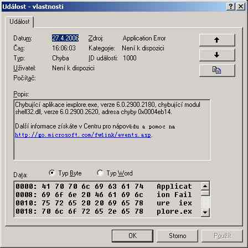The width and height of the screenshot is (248, 248).
Task: Copy event details to clipboard icon
Action: click(x=217, y=70)
